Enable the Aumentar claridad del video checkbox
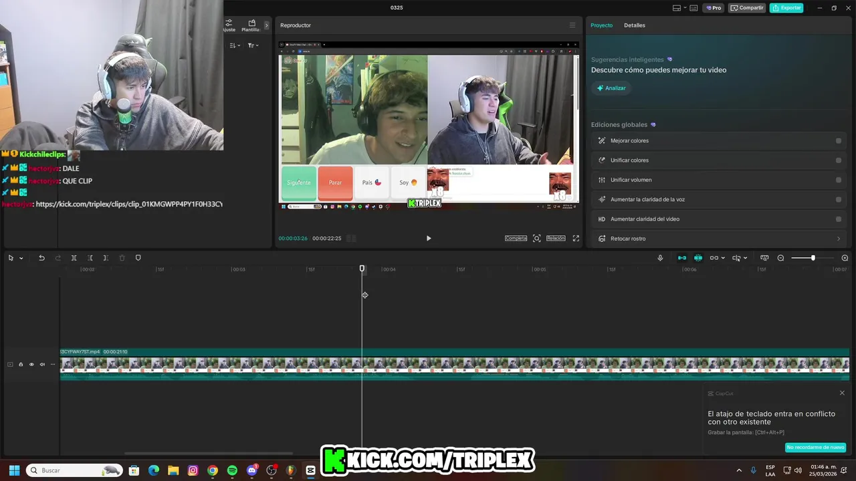 (x=839, y=219)
